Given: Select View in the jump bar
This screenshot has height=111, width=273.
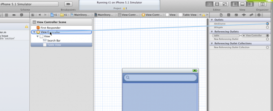Looking at the screenshot, I should 171,15.
